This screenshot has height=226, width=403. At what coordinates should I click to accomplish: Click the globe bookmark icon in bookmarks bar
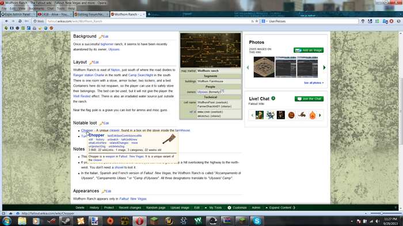coord(45,28)
